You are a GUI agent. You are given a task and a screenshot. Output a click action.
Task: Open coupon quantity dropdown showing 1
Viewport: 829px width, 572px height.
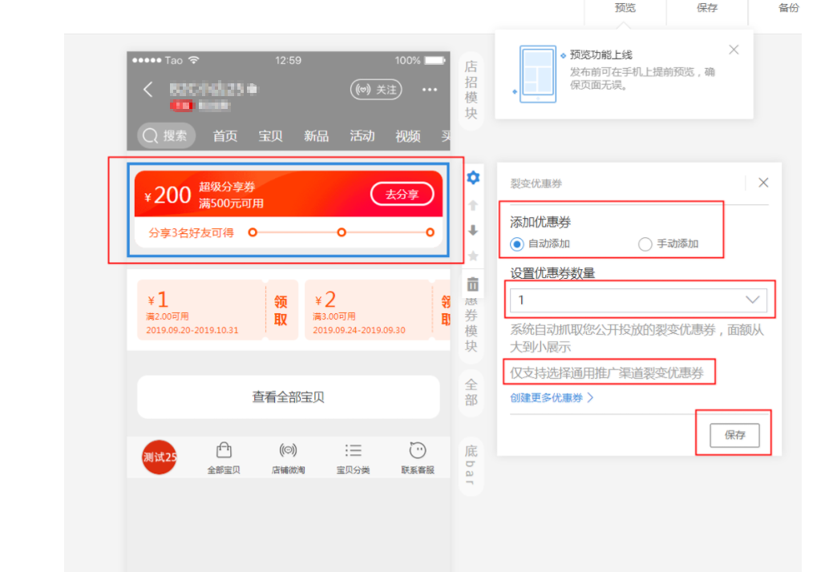tap(638, 300)
